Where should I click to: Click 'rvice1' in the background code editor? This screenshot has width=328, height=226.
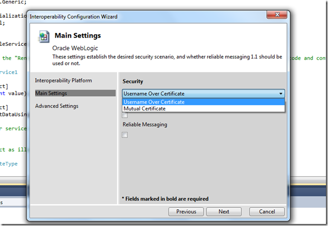point(9,72)
